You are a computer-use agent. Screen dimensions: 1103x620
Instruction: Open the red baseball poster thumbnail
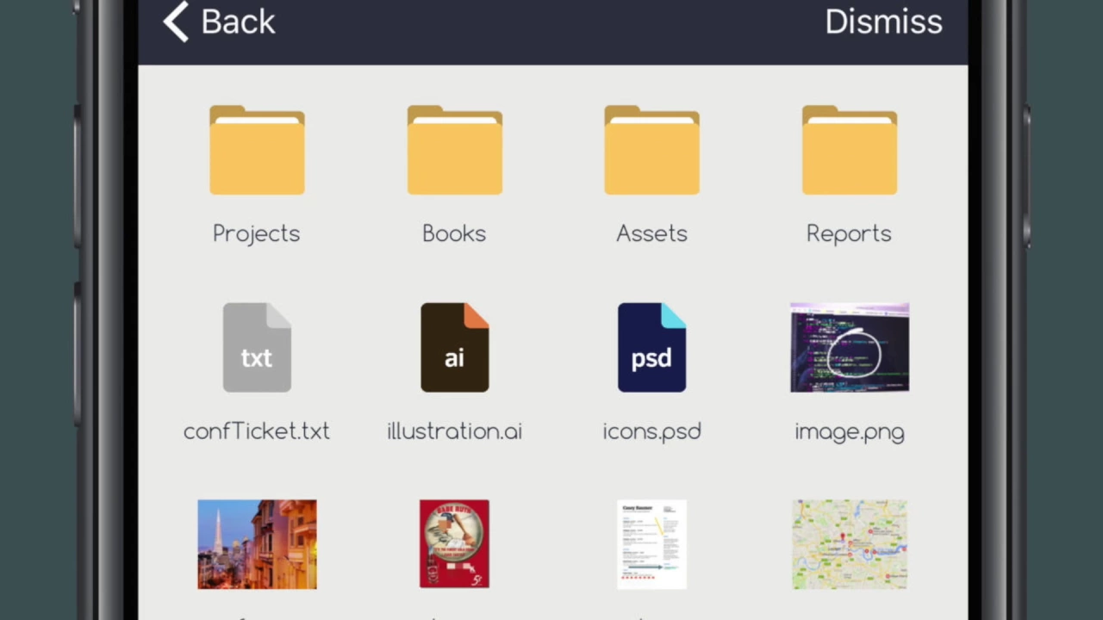click(454, 544)
